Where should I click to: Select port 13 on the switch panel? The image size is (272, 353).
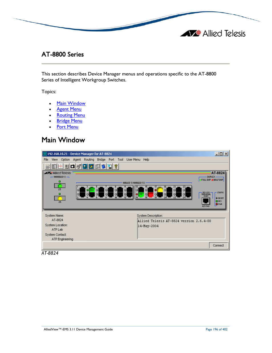coord(141,190)
